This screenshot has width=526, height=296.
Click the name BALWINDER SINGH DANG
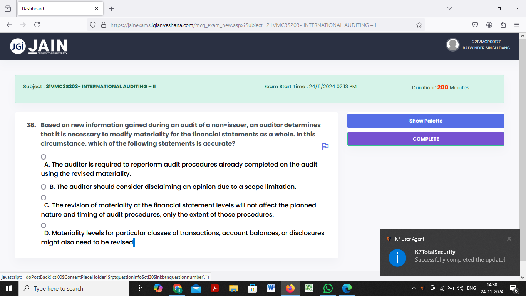[486, 48]
